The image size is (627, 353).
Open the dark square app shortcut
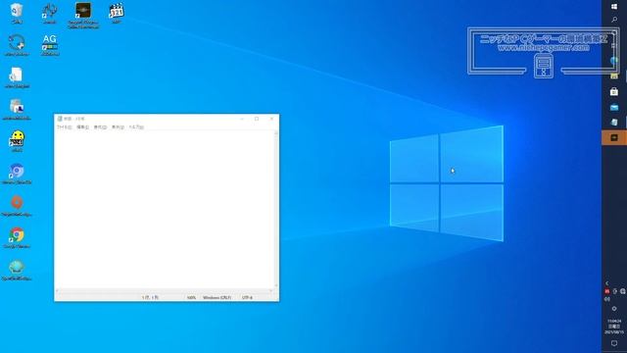(83, 15)
